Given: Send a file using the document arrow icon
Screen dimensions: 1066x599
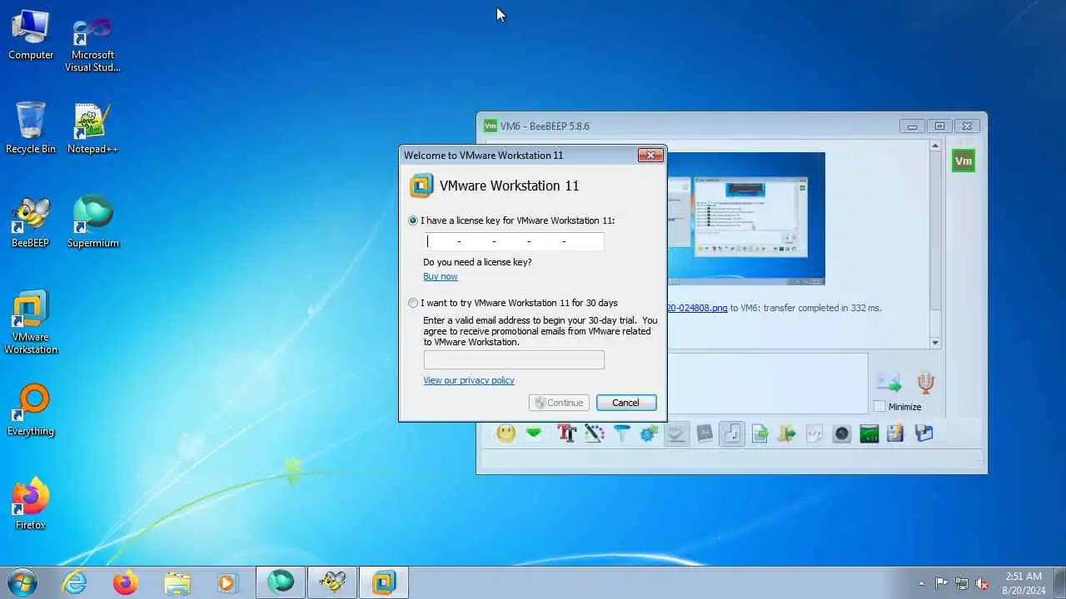Looking at the screenshot, I should tap(760, 433).
